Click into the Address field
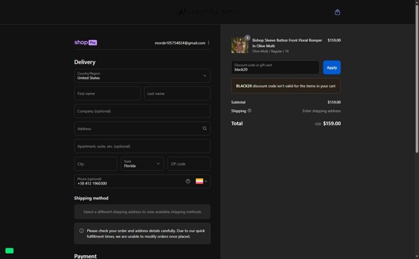 (x=142, y=129)
